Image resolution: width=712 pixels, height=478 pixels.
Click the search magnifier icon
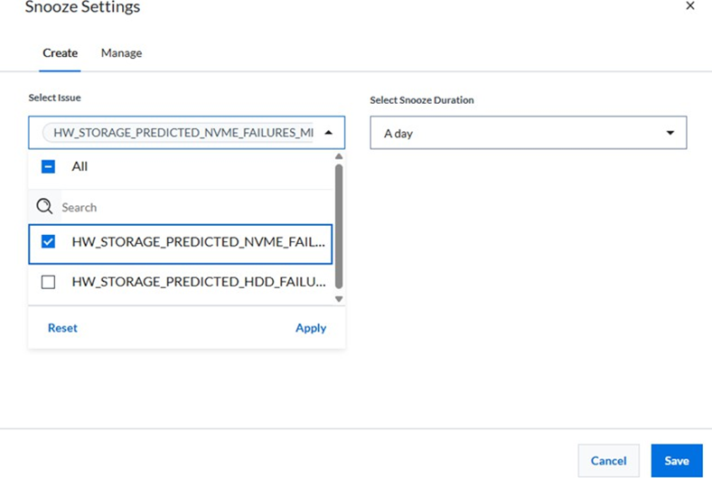click(44, 207)
